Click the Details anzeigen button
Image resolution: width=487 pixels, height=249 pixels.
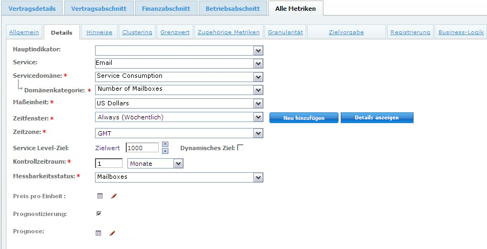pyautogui.click(x=377, y=118)
